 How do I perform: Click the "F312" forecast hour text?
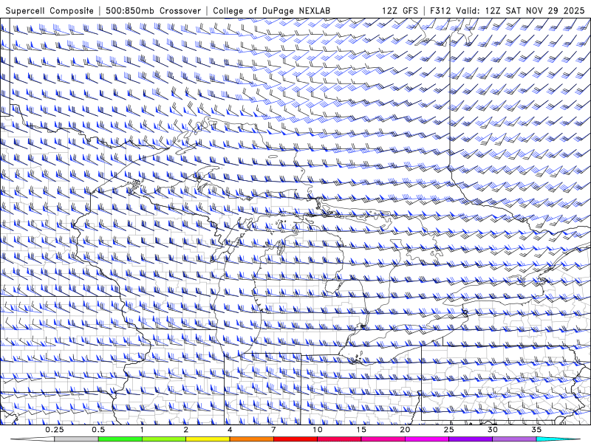pyautogui.click(x=440, y=11)
